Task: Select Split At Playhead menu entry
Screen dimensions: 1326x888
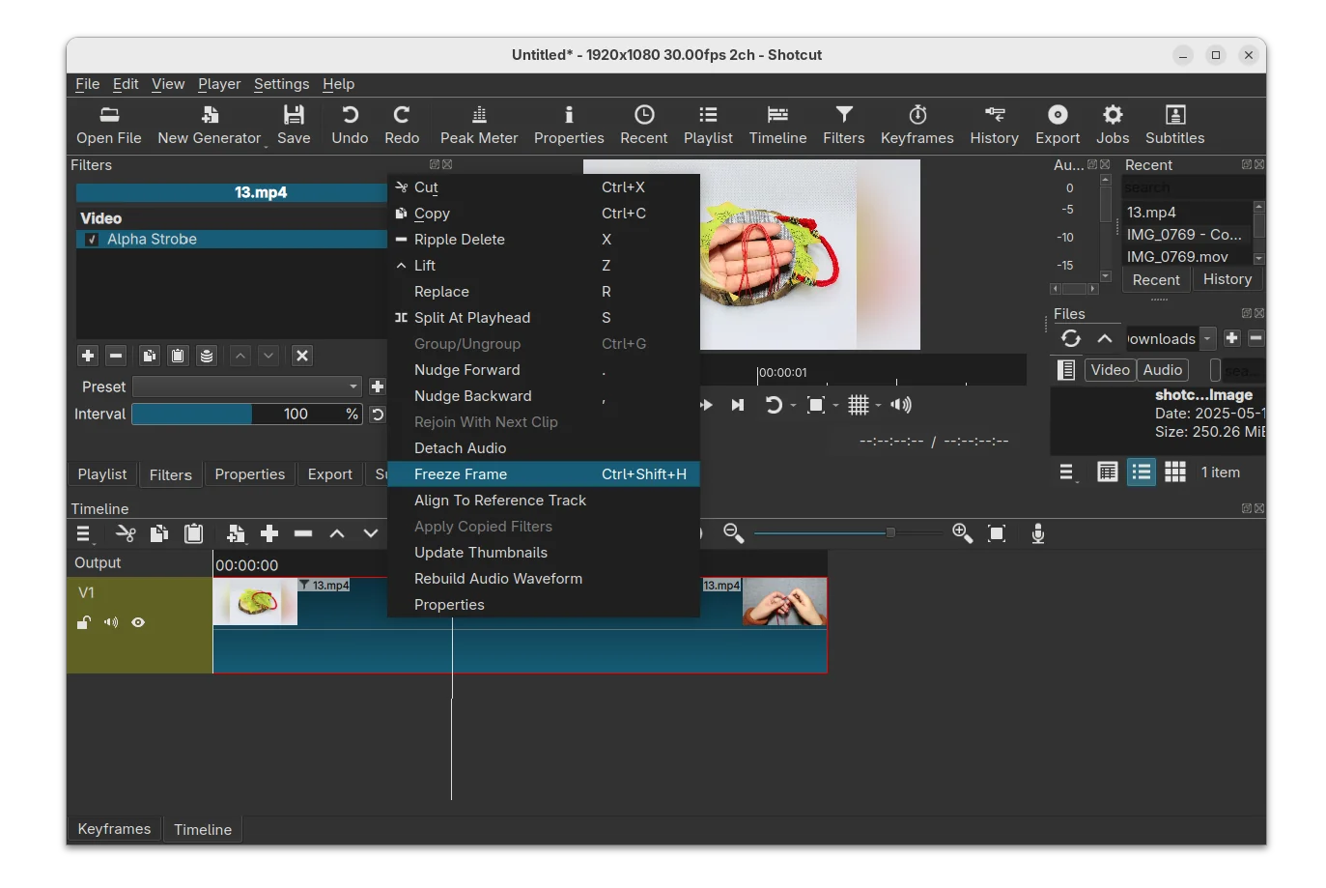Action: (544, 318)
